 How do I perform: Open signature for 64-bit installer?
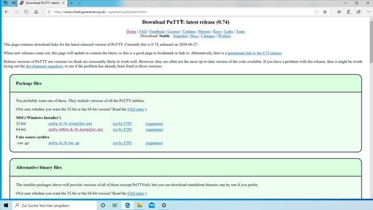[154, 130]
